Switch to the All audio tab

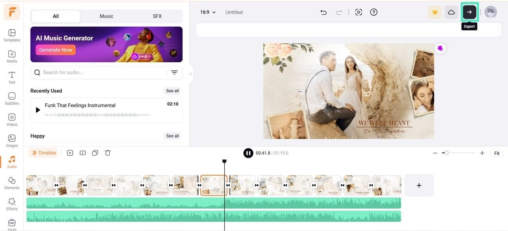[56, 16]
